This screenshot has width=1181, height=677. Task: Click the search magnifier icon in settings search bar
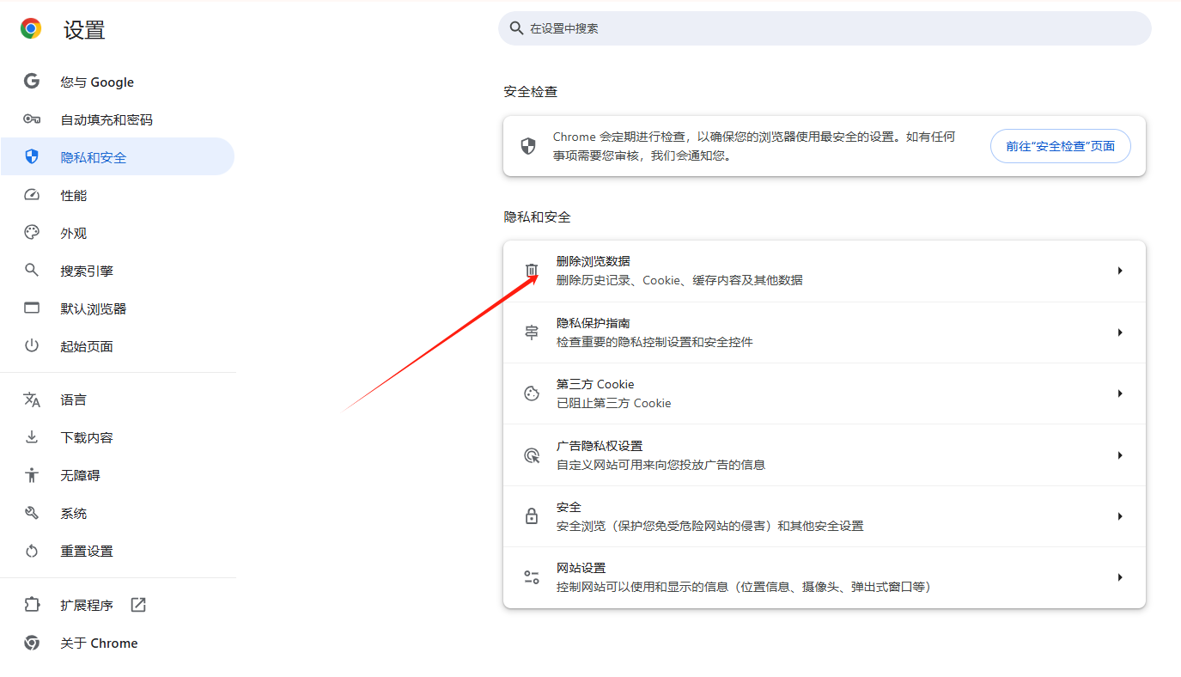[x=516, y=28]
